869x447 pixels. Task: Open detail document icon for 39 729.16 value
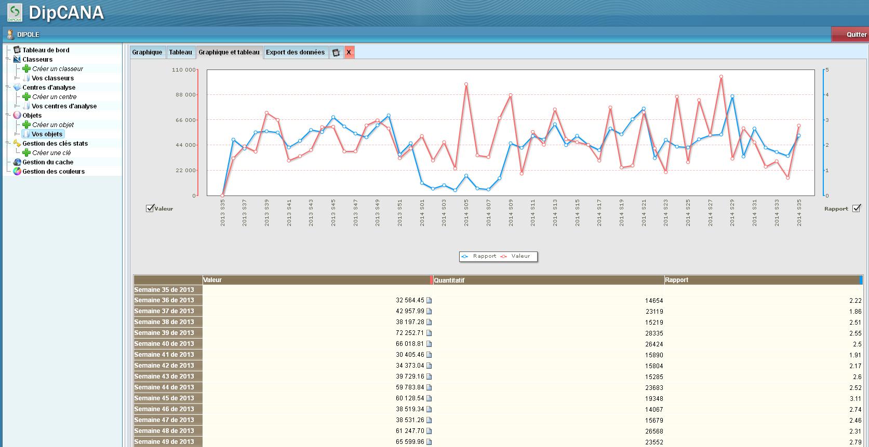pyautogui.click(x=429, y=376)
